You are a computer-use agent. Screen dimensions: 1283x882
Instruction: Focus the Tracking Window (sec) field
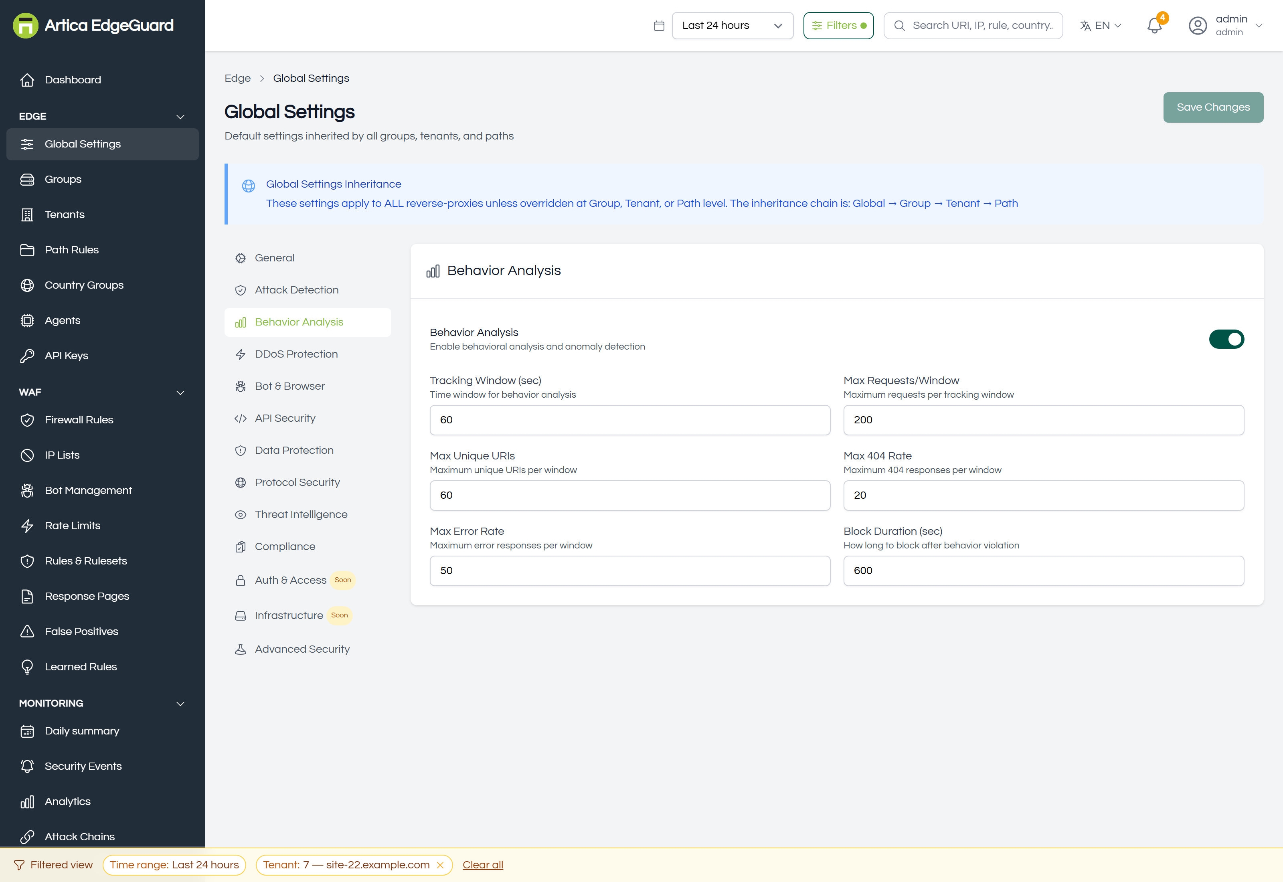pyautogui.click(x=630, y=420)
